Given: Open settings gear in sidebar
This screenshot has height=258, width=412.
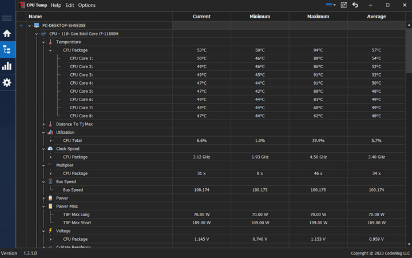Looking at the screenshot, I should (7, 82).
